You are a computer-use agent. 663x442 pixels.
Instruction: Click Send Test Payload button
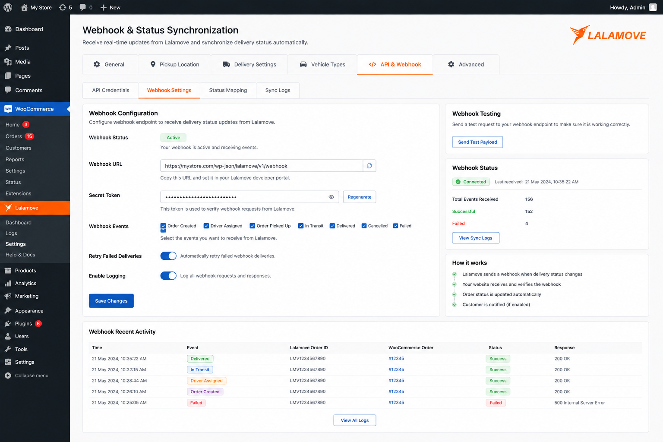477,142
